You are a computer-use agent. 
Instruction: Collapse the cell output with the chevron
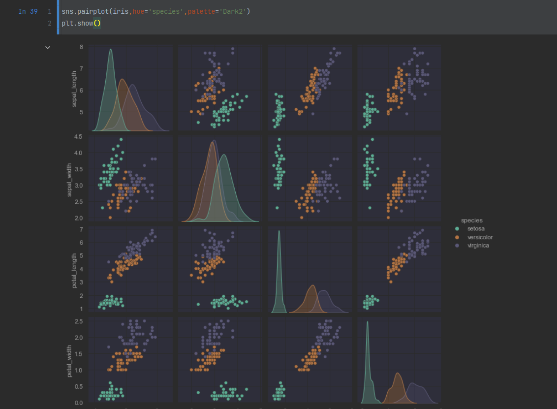(48, 47)
